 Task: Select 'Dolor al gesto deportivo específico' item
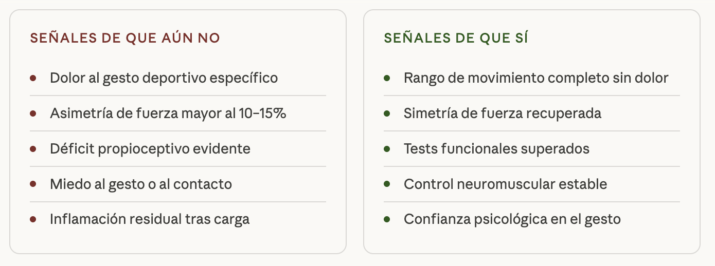click(164, 78)
